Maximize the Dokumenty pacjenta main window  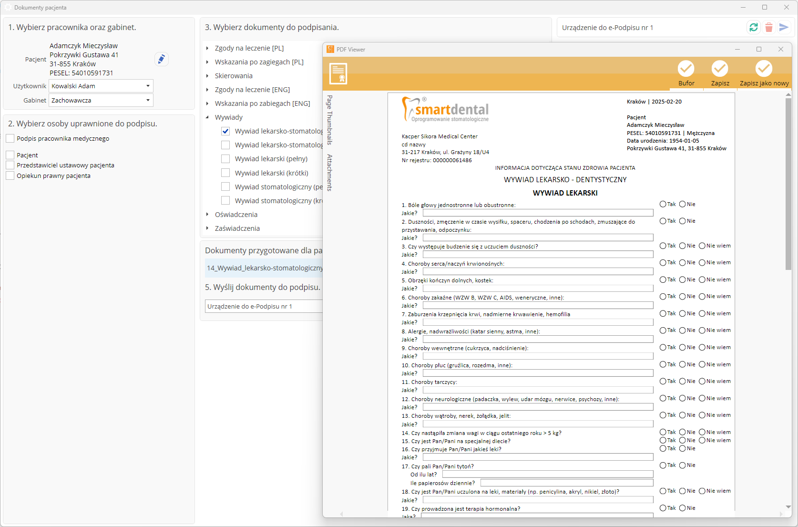pos(765,7)
